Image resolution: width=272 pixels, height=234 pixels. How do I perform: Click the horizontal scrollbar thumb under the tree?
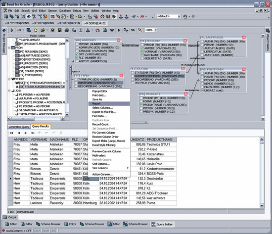(x=23, y=119)
